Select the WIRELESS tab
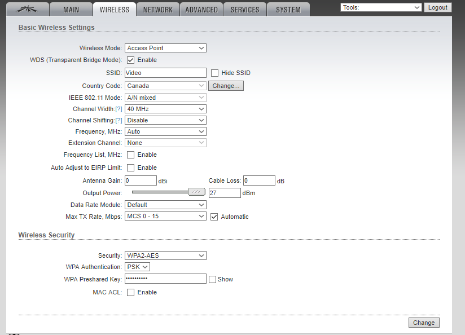The width and height of the screenshot is (465, 335). (x=115, y=10)
